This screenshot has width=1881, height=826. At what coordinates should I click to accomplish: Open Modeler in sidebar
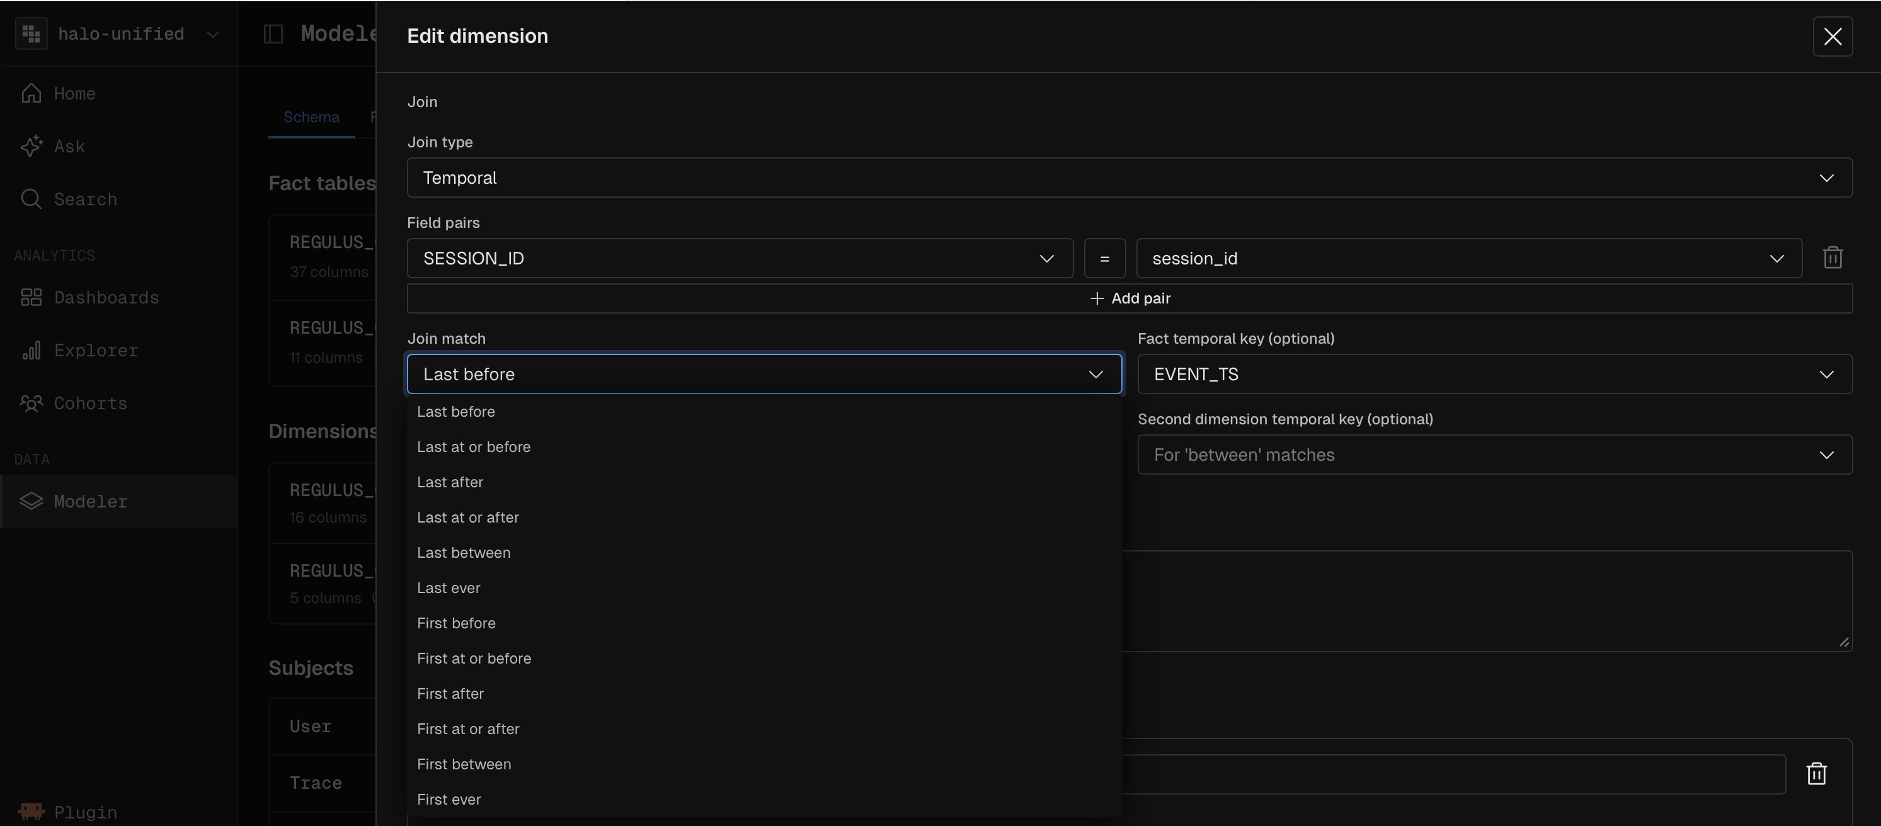pyautogui.click(x=118, y=501)
